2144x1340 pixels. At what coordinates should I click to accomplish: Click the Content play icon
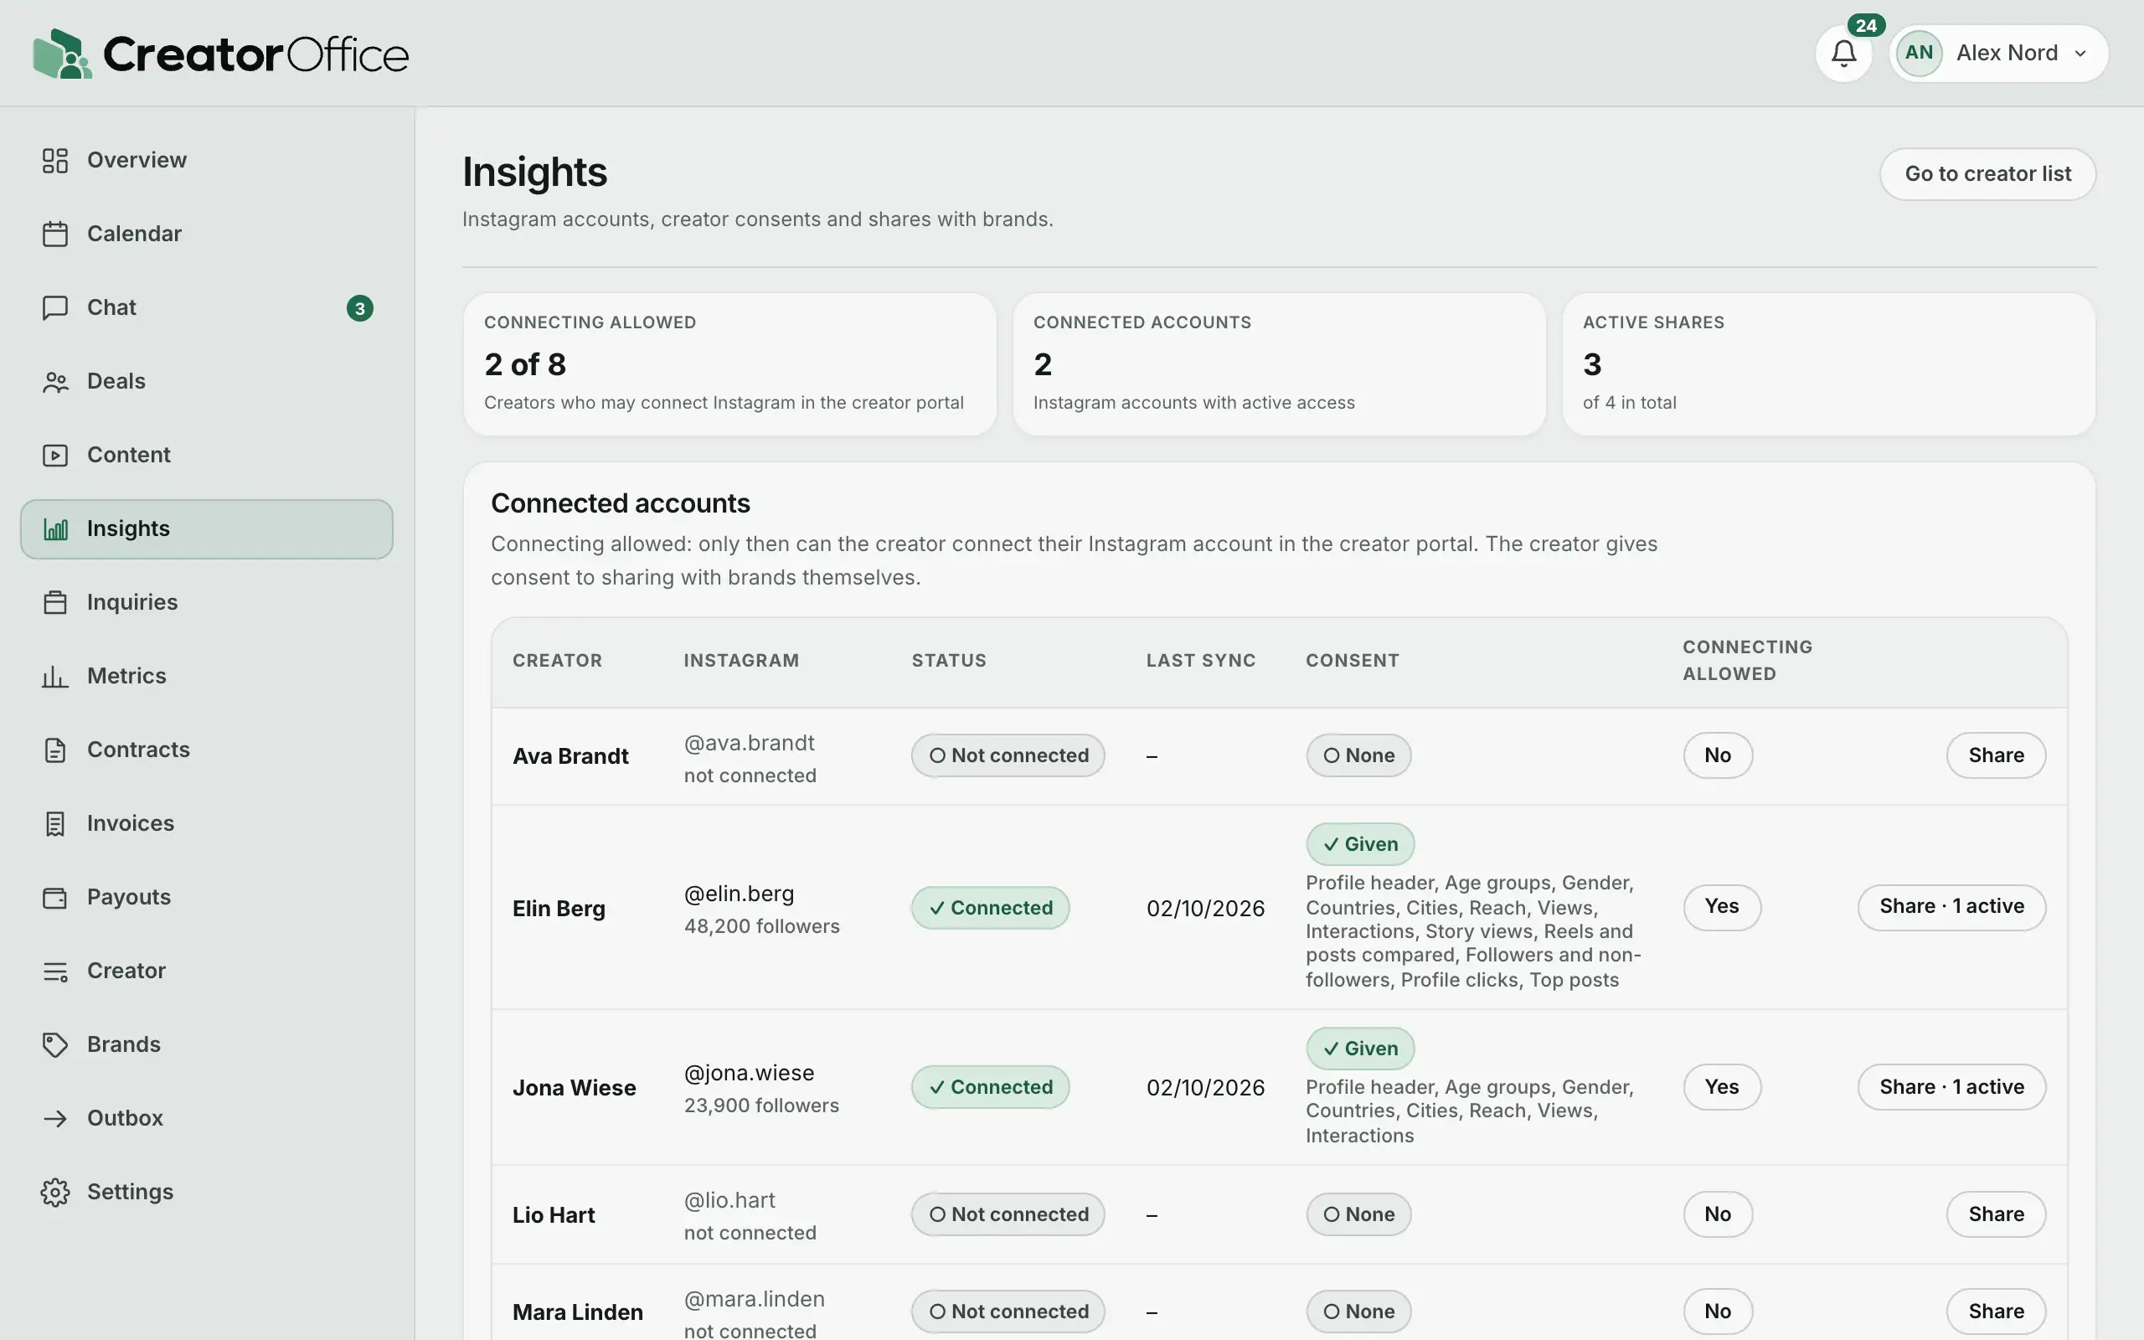(x=55, y=455)
